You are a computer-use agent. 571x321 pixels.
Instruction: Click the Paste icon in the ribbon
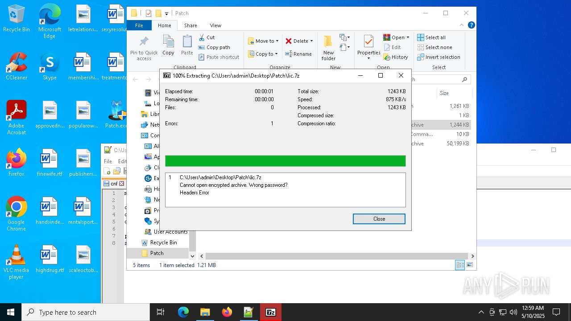[x=187, y=45]
